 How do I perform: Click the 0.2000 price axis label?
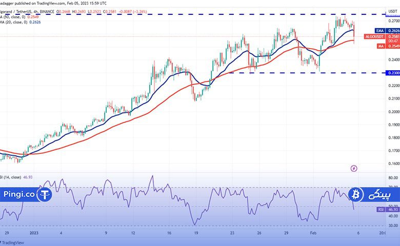394,112
